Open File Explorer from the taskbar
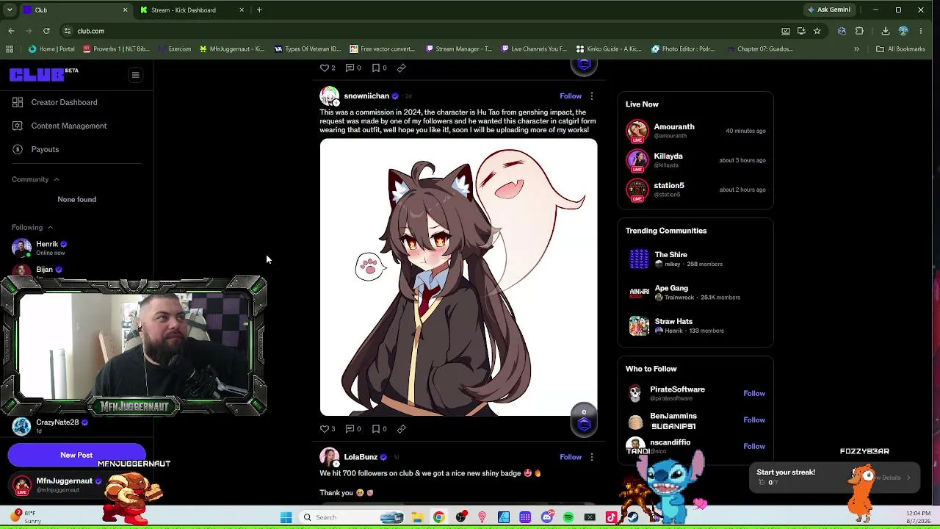 417,517
